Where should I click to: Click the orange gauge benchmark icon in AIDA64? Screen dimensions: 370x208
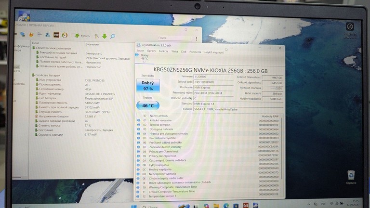65,35
